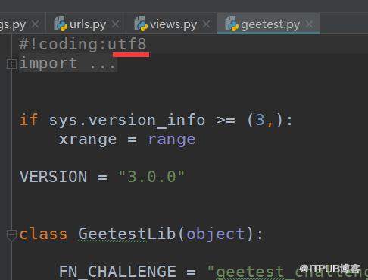The height and width of the screenshot is (280, 368).
Task: Collapse the GeetestLib class block
Action: point(11,234)
